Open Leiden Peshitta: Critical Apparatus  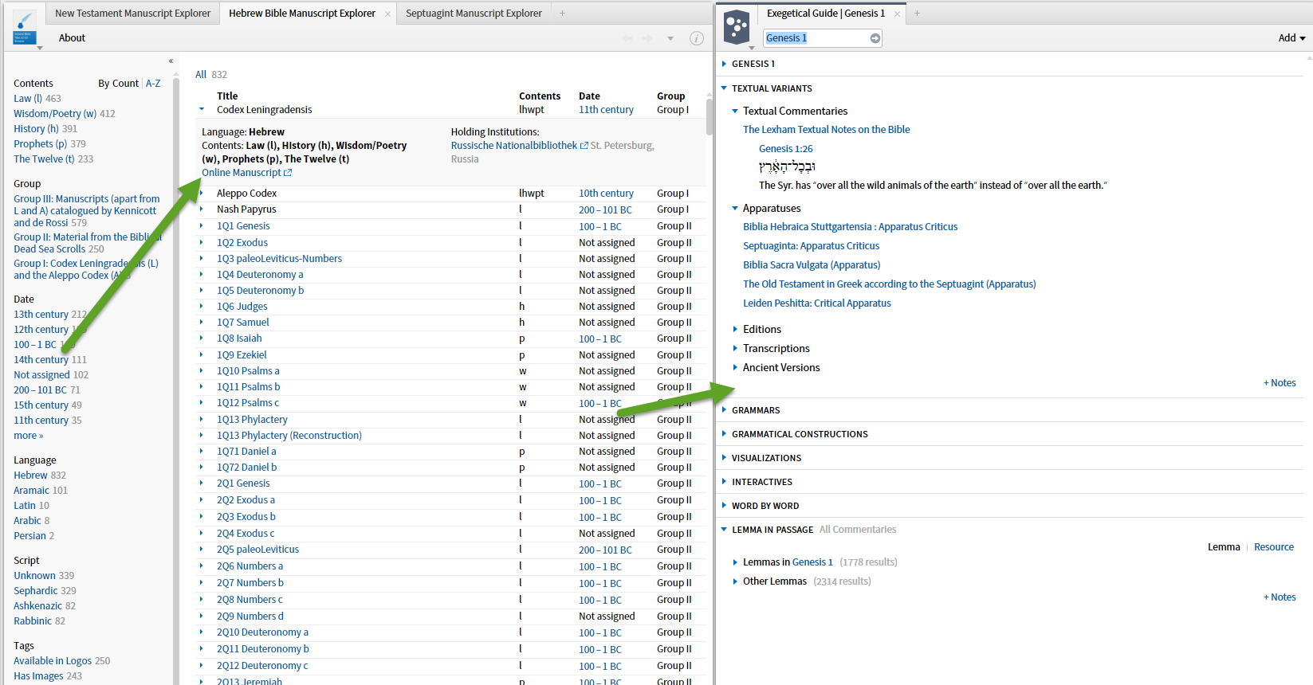pos(817,303)
